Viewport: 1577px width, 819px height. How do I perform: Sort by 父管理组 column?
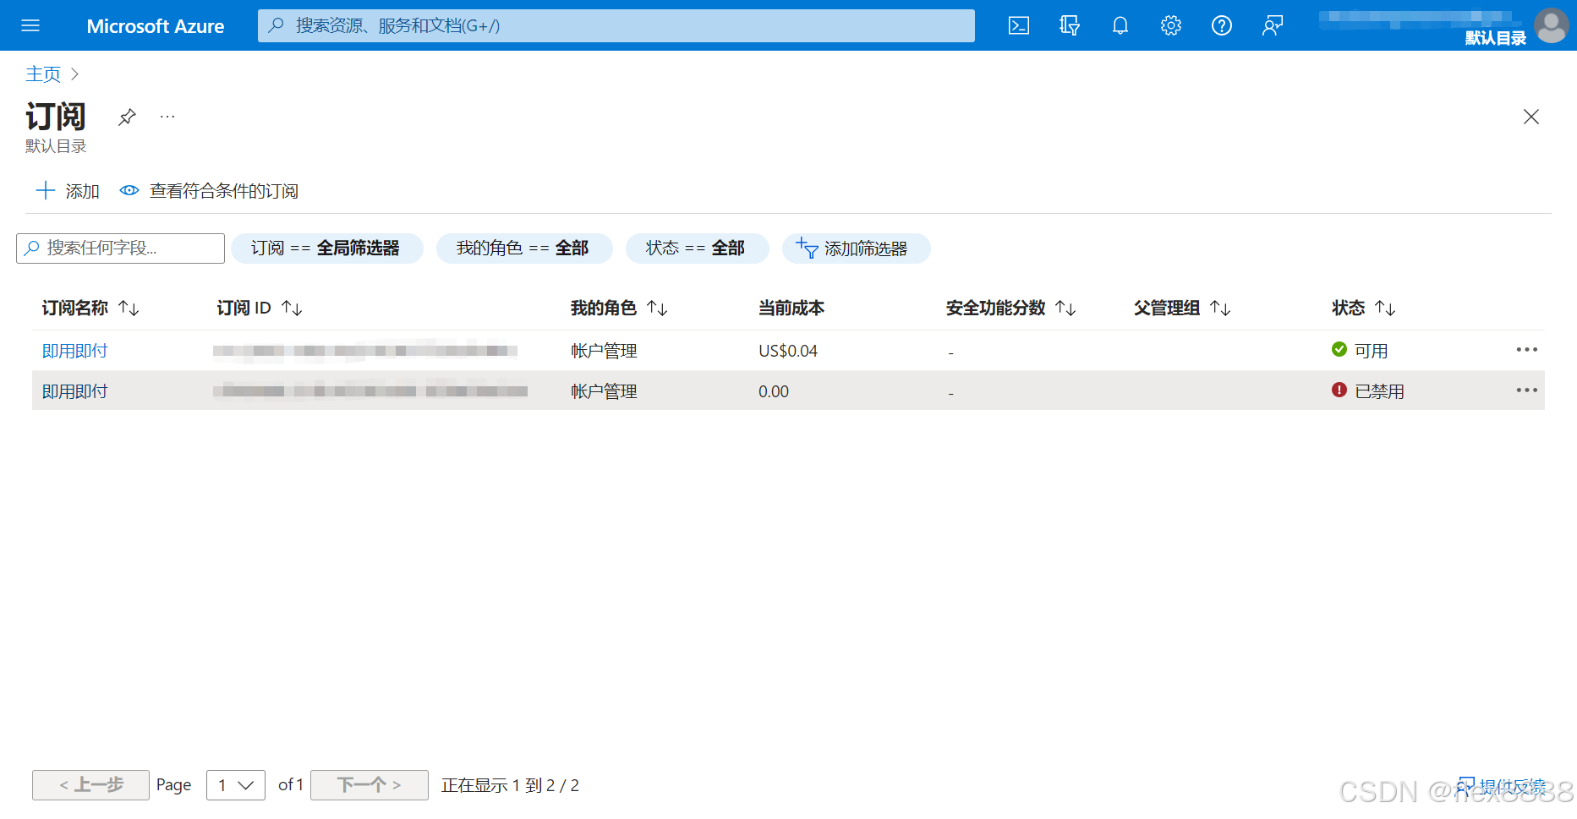(x=1182, y=308)
